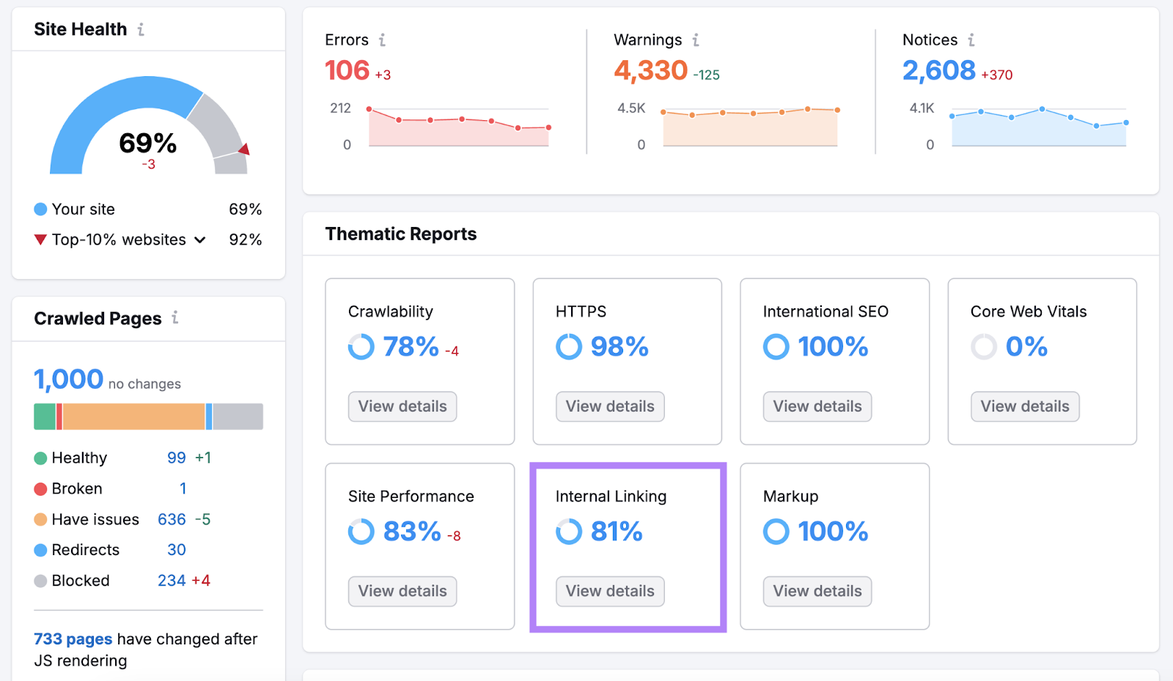The image size is (1173, 681).
Task: Click the Markup progress ring icon
Action: pyautogui.click(x=776, y=532)
